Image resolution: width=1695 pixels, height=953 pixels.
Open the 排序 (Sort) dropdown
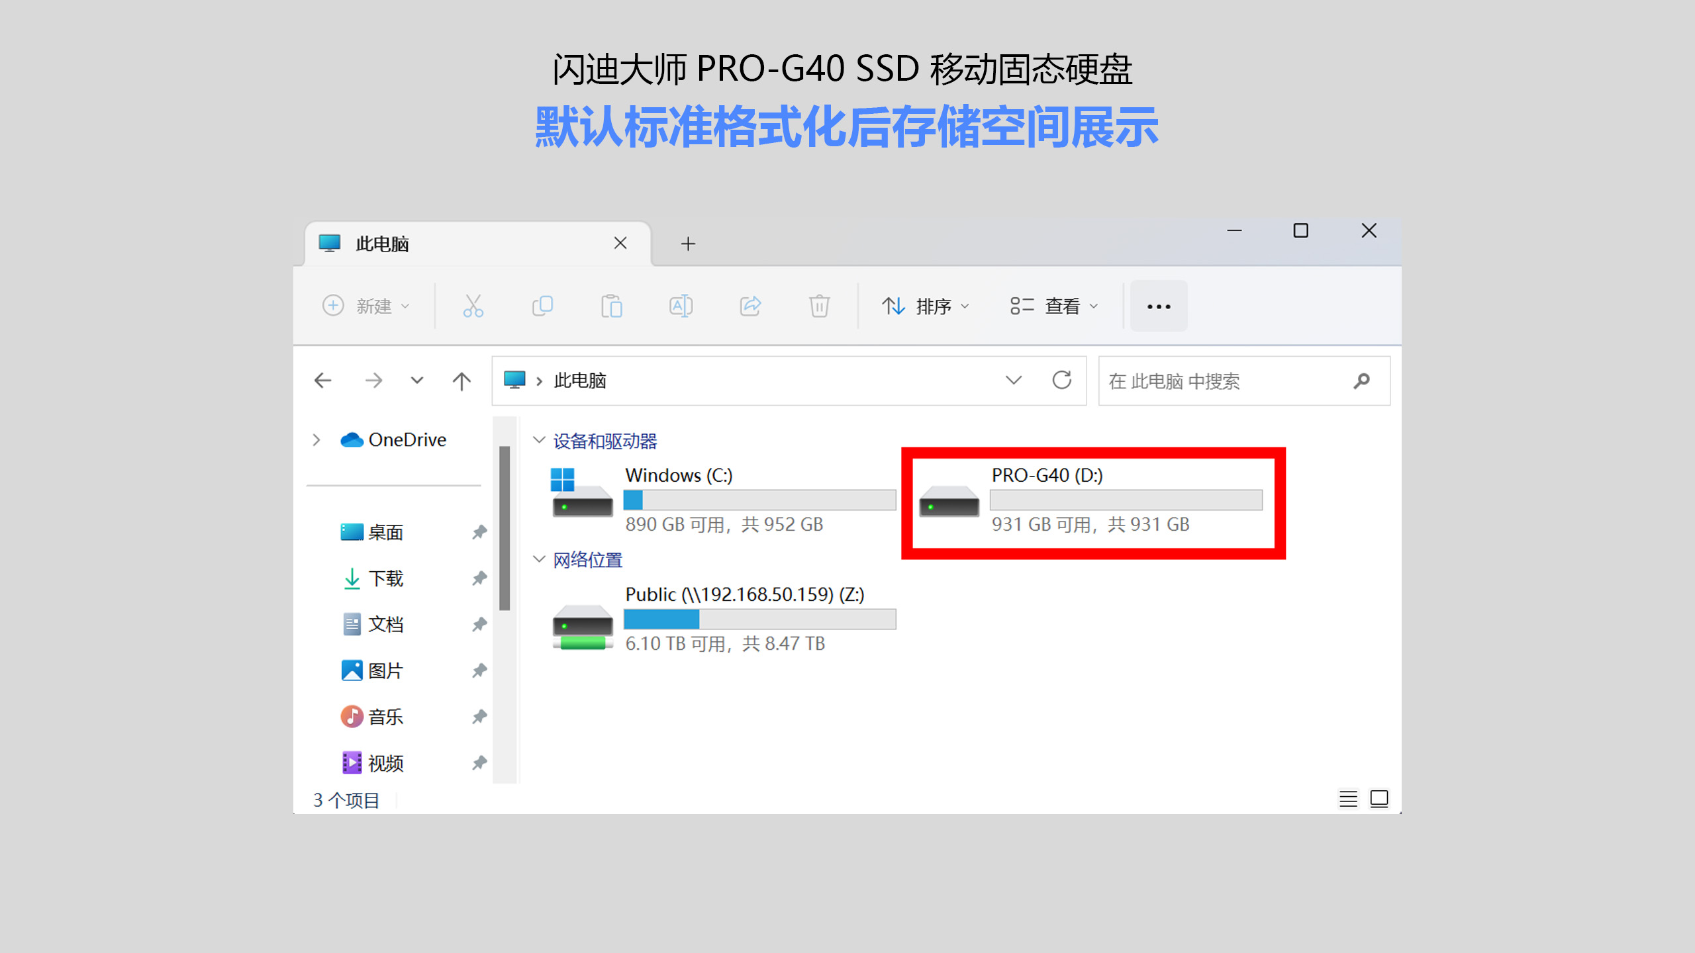(925, 306)
